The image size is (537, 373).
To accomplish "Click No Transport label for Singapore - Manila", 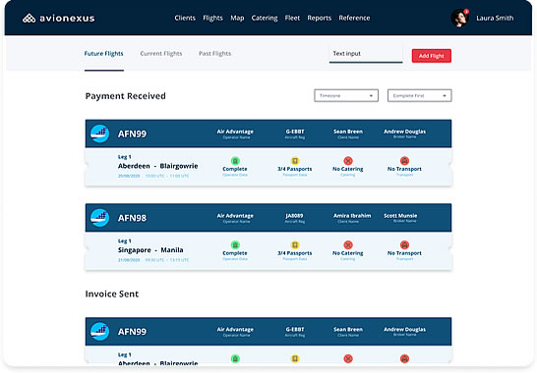I will point(404,253).
